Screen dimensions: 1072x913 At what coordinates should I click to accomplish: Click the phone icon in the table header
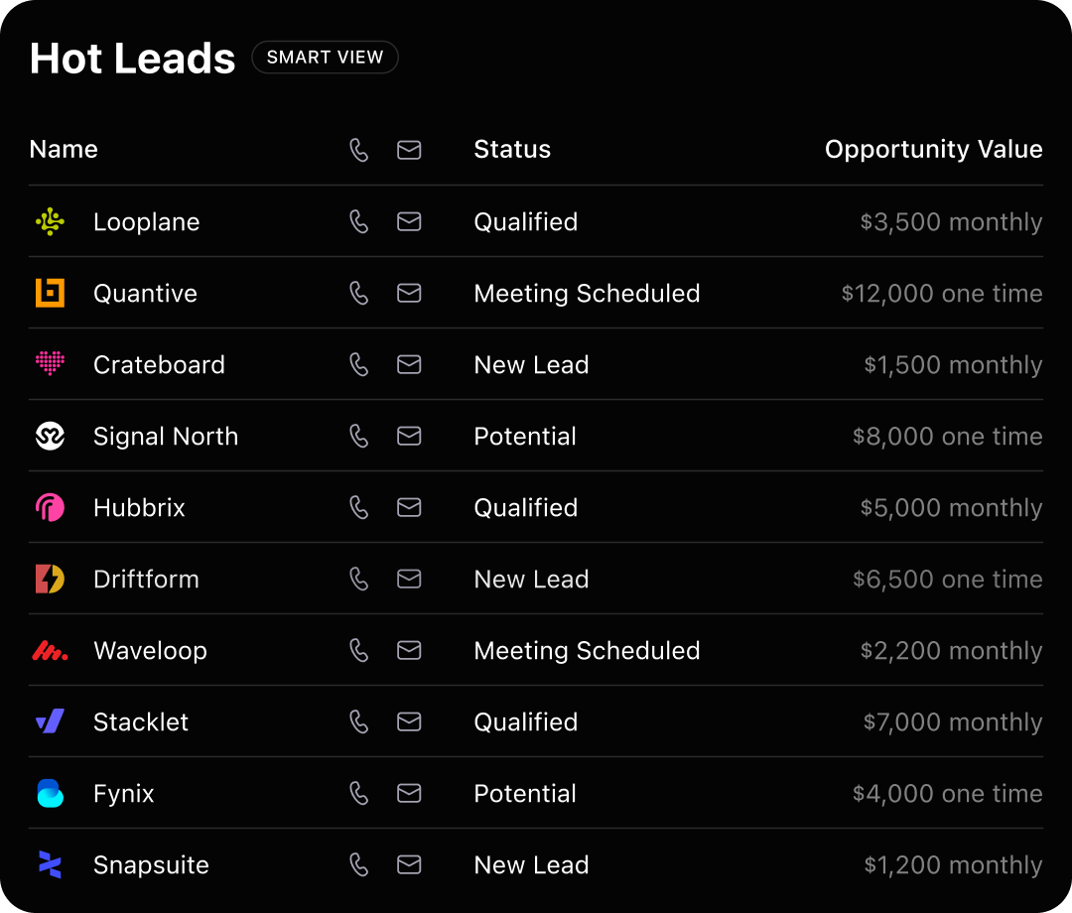[x=359, y=150]
